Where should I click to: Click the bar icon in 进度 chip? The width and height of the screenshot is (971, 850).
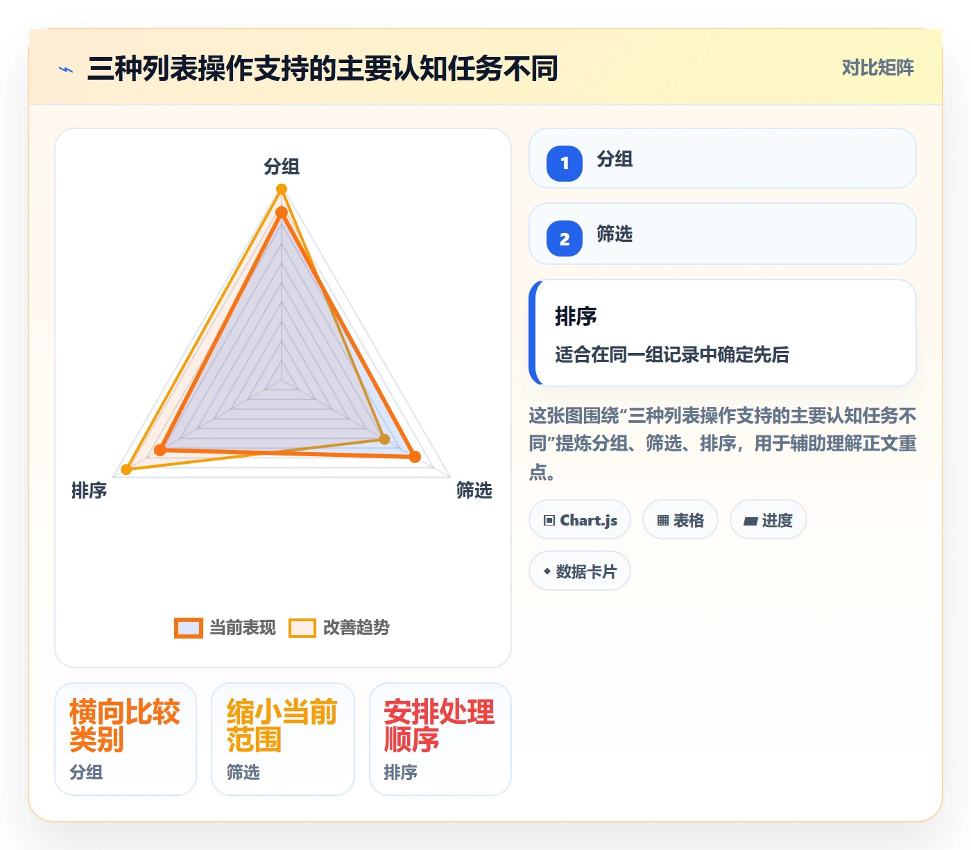[x=750, y=521]
